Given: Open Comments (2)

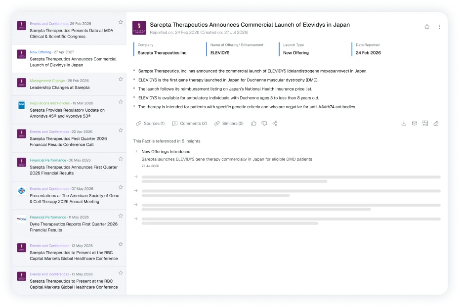Looking at the screenshot, I should pyautogui.click(x=190, y=123).
